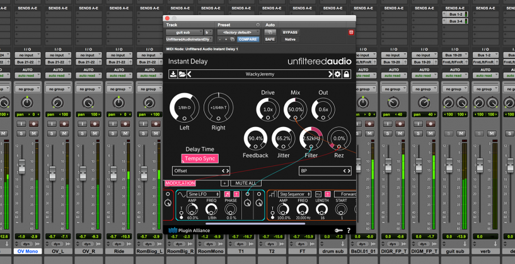Open SENDS A-E header on OV_L
515x264 pixels.
[58, 8]
